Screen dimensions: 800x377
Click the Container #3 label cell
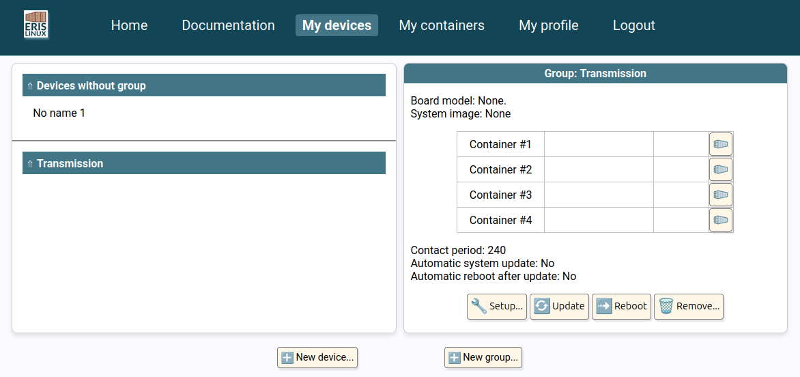[x=500, y=195]
